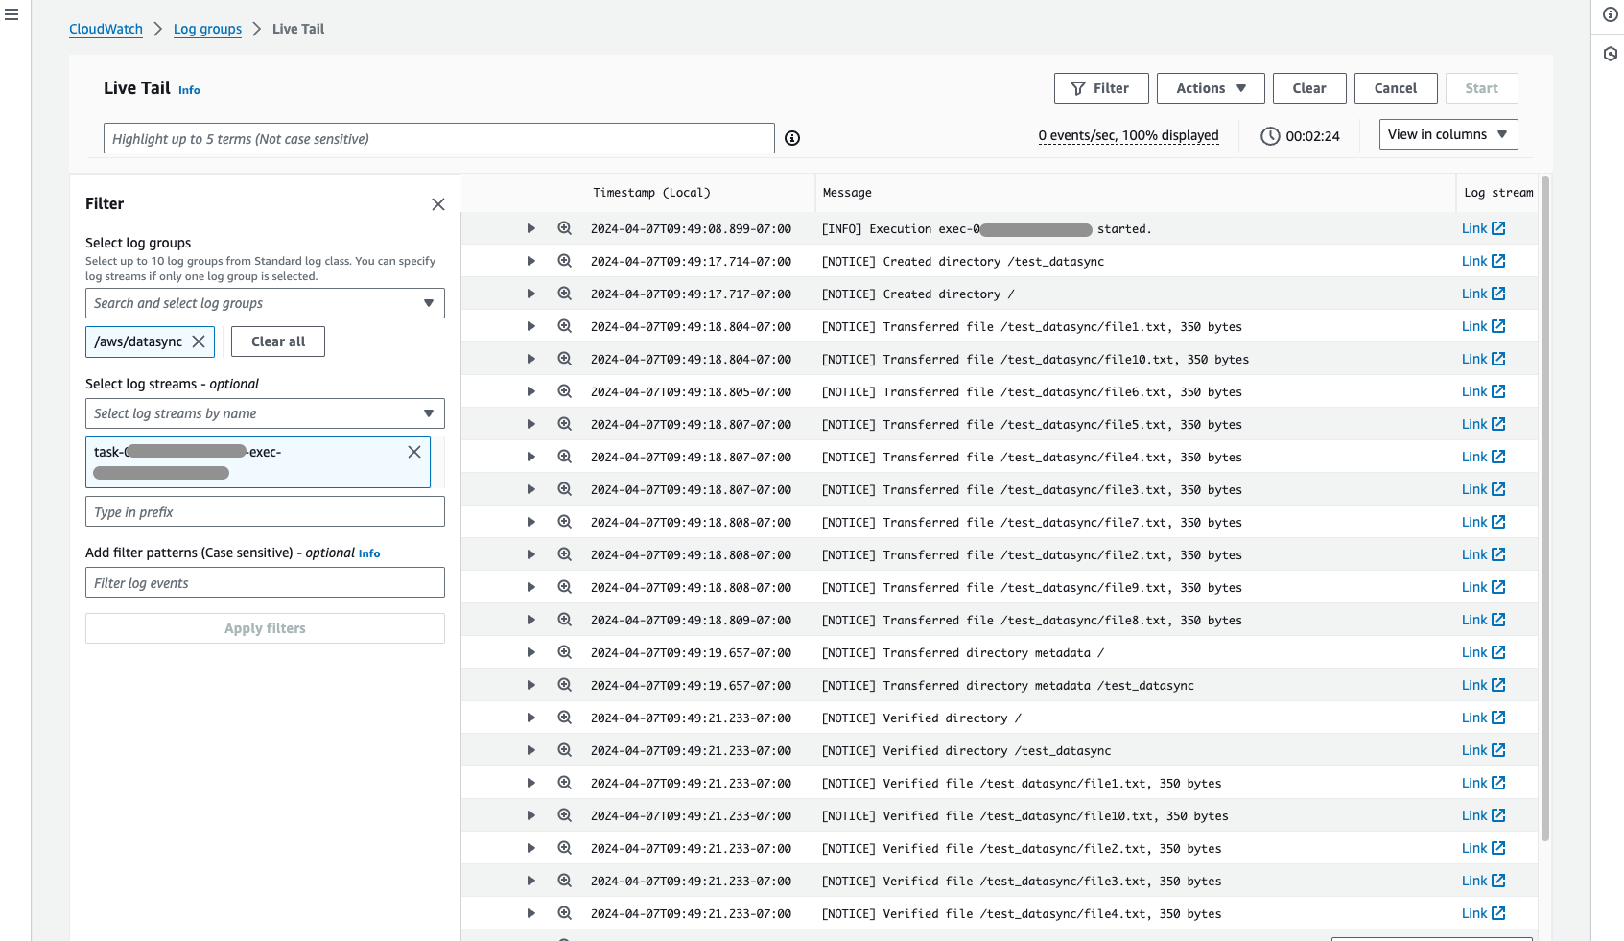This screenshot has width=1624, height=941.
Task: Open Link for Transferred file10.txt event
Action: (x=1483, y=359)
